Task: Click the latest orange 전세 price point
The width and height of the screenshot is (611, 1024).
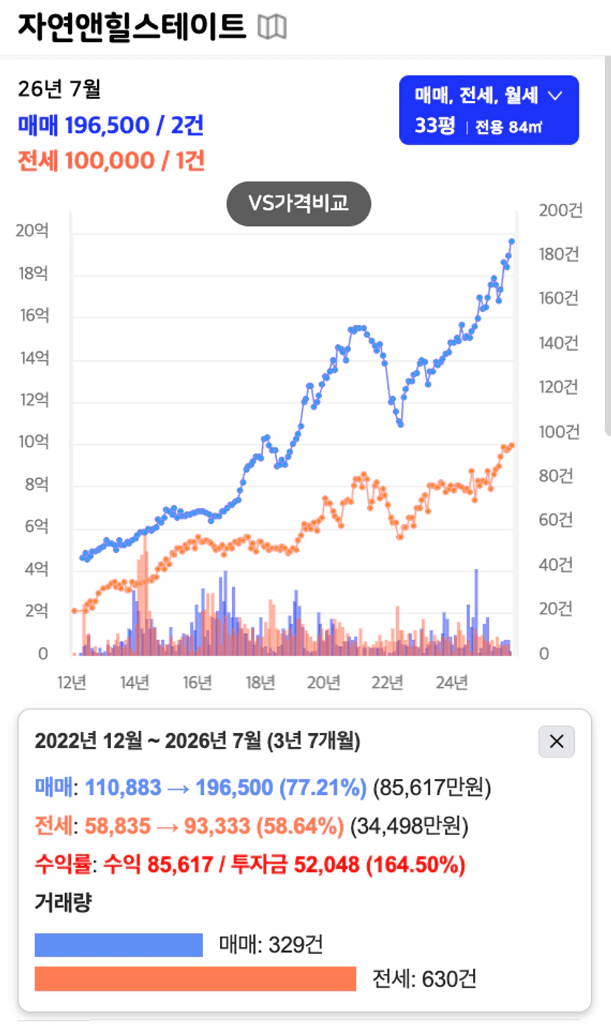Action: pyautogui.click(x=511, y=444)
